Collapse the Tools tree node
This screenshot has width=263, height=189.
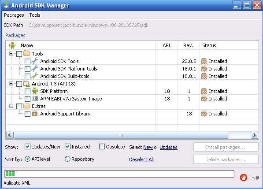(11, 54)
